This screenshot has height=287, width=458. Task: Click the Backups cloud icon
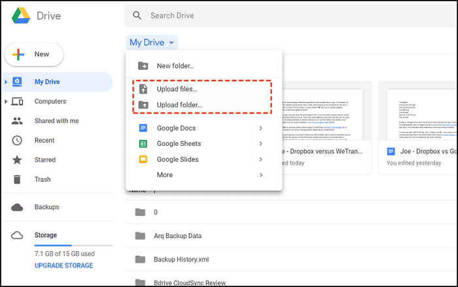click(17, 207)
